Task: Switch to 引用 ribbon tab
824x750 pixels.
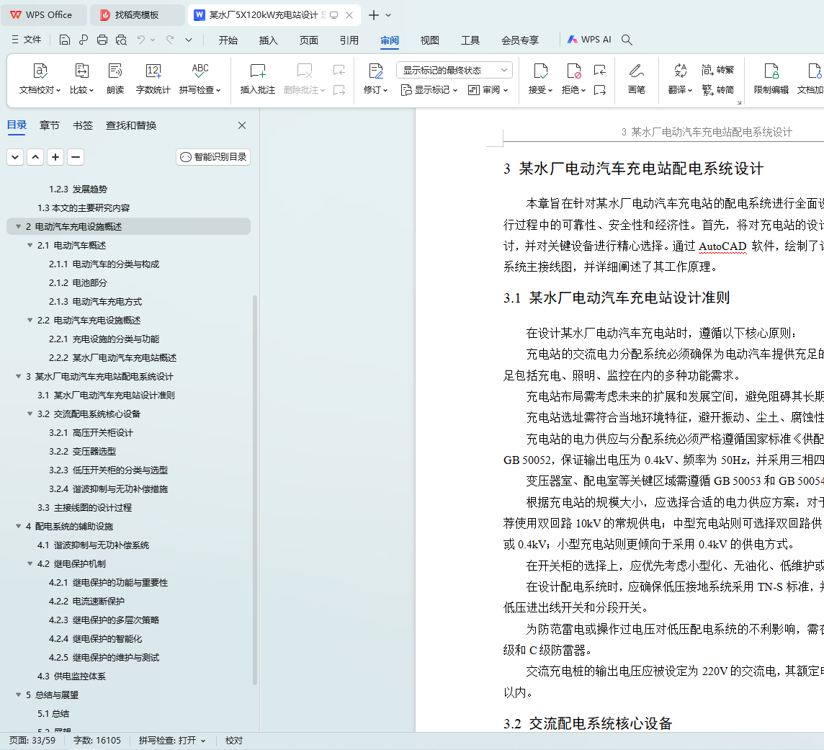Action: coord(349,40)
